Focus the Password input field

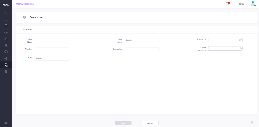(x=225, y=40)
